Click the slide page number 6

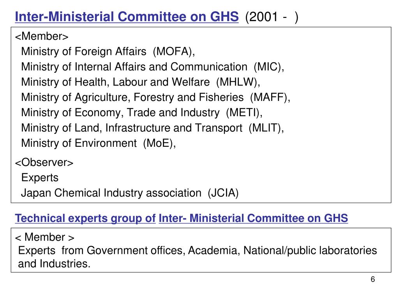click(373, 279)
